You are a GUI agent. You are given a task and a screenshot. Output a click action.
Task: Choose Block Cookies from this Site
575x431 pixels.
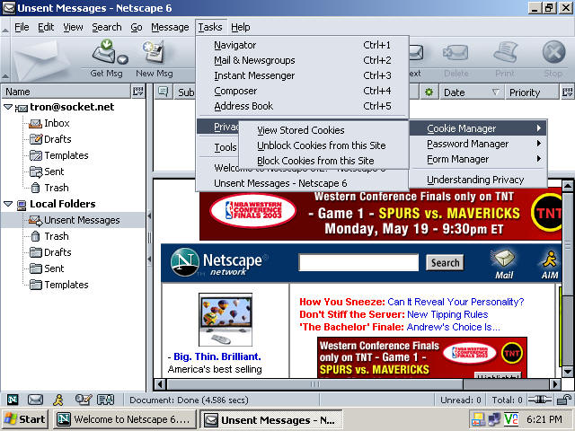pyautogui.click(x=323, y=161)
